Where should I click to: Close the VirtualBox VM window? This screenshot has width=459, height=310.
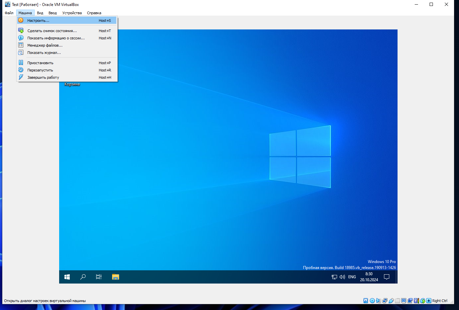point(446,4)
